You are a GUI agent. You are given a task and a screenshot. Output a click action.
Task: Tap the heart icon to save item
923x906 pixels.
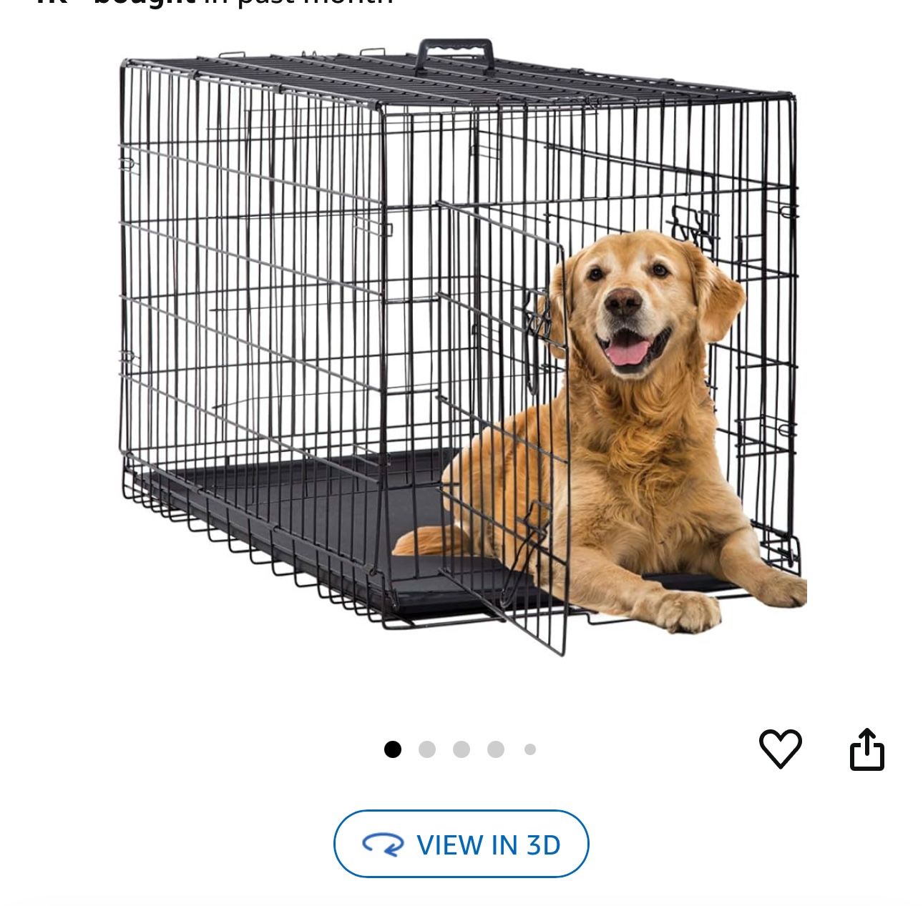pyautogui.click(x=780, y=749)
